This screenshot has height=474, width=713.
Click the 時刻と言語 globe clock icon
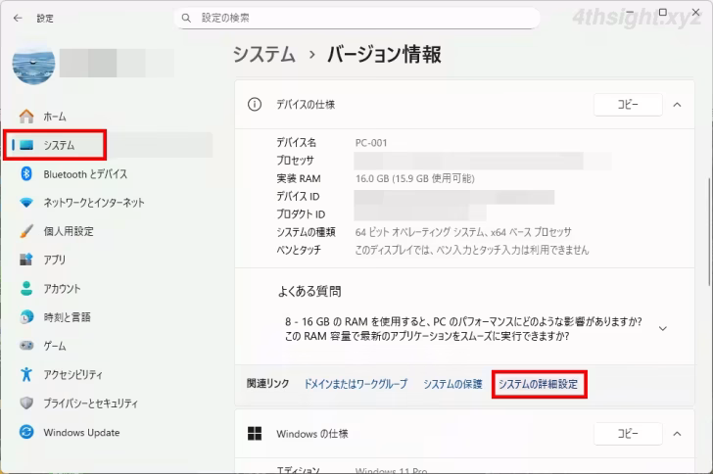[x=26, y=317]
